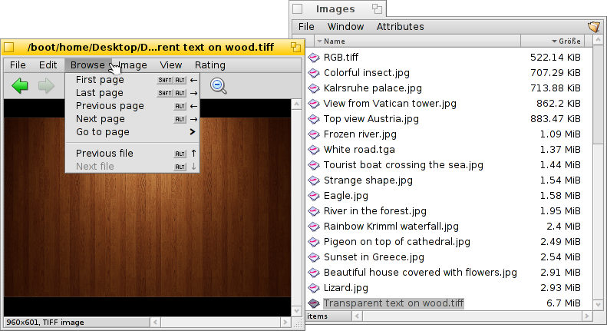Image resolution: width=607 pixels, height=331 pixels.
Task: Sort files by Name column header
Action: click(x=414, y=41)
